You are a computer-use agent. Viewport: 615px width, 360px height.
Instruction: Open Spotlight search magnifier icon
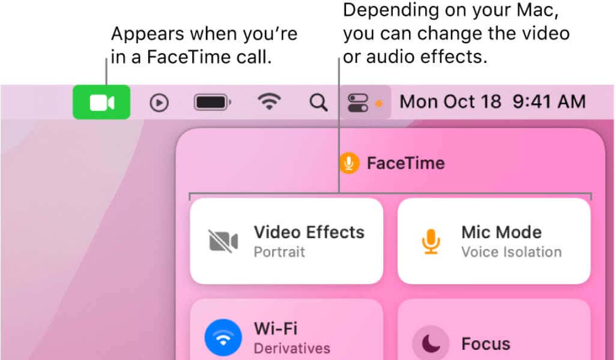point(318,103)
